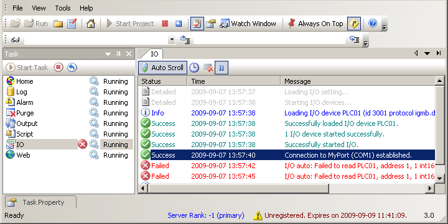The width and height of the screenshot is (448, 224).
Task: Select the Web task
Action: point(69,155)
